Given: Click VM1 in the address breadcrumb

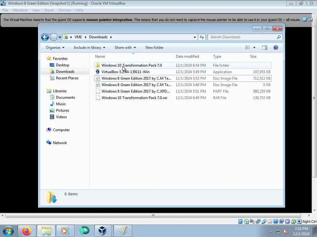Looking at the screenshot, I should 78,37.
